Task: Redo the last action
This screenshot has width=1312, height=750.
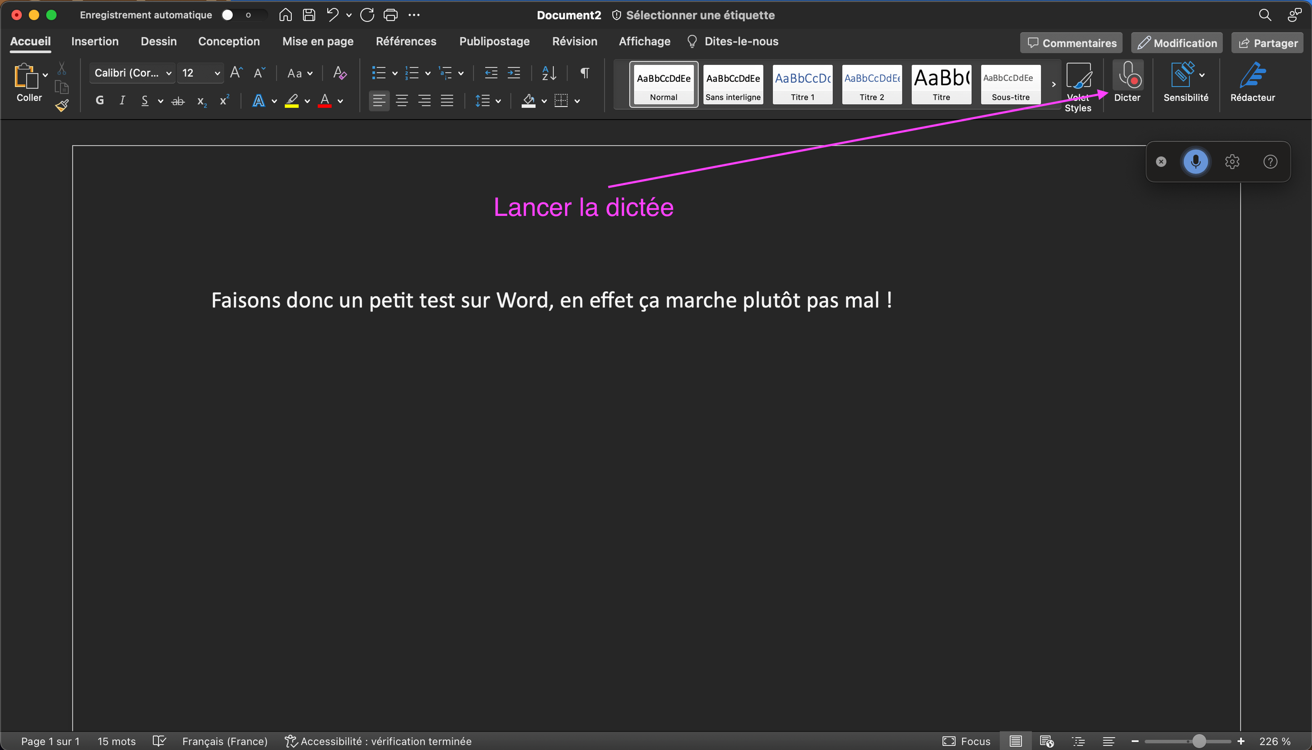Action: tap(367, 15)
